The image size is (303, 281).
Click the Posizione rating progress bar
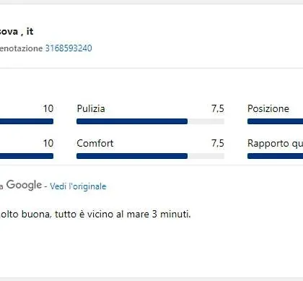tap(275, 121)
